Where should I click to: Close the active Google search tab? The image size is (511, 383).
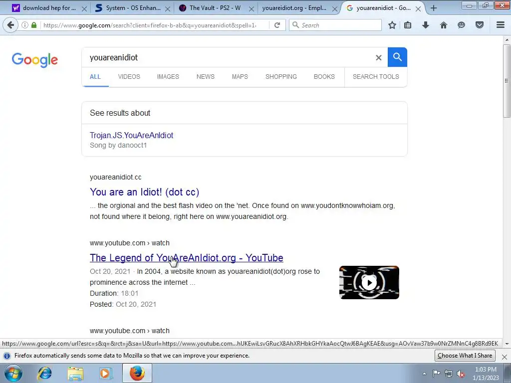tap(418, 9)
